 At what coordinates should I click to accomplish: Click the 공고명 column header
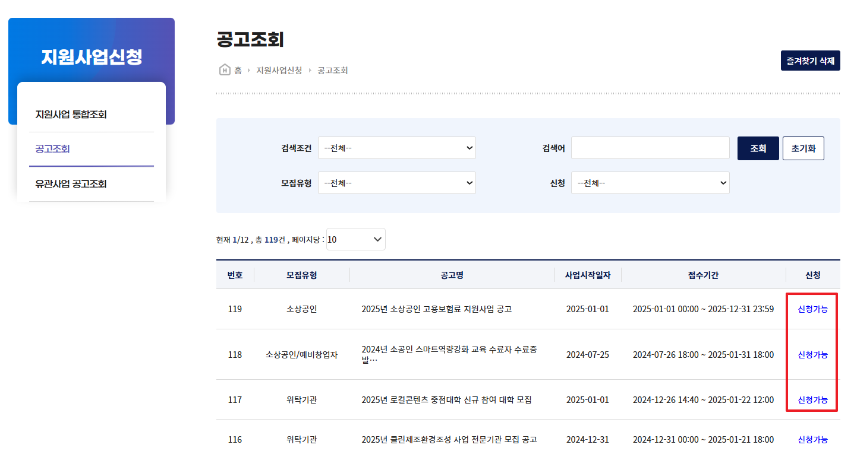(x=452, y=275)
